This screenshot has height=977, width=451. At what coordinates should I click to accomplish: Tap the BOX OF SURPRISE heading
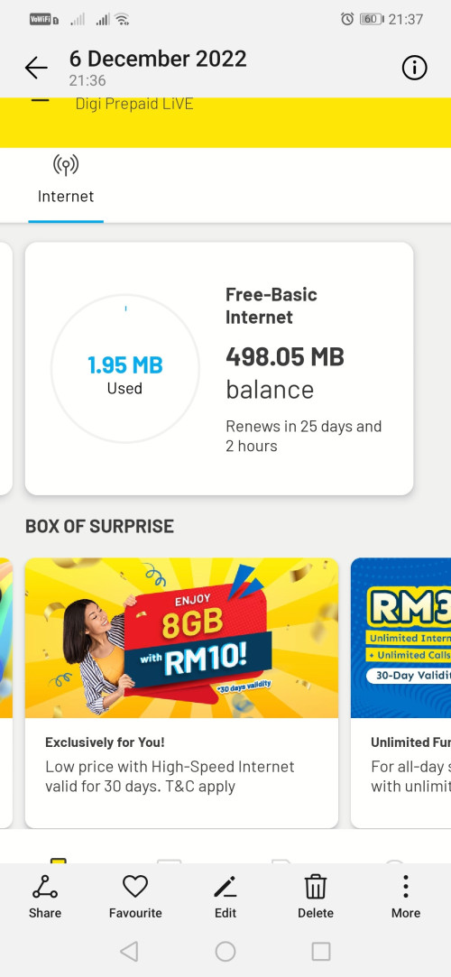(x=99, y=526)
